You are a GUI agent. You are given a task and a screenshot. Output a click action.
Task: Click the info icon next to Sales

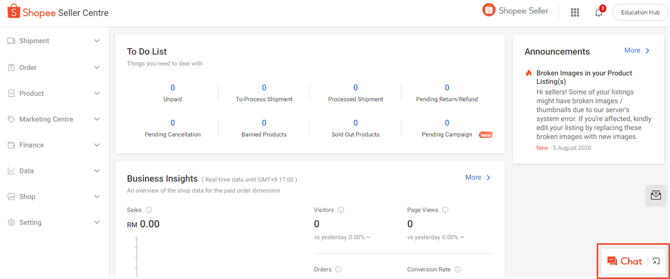pyautogui.click(x=149, y=210)
